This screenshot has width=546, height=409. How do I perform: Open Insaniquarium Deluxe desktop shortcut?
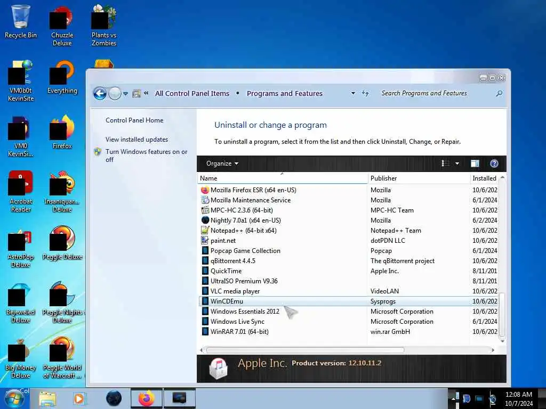(62, 191)
